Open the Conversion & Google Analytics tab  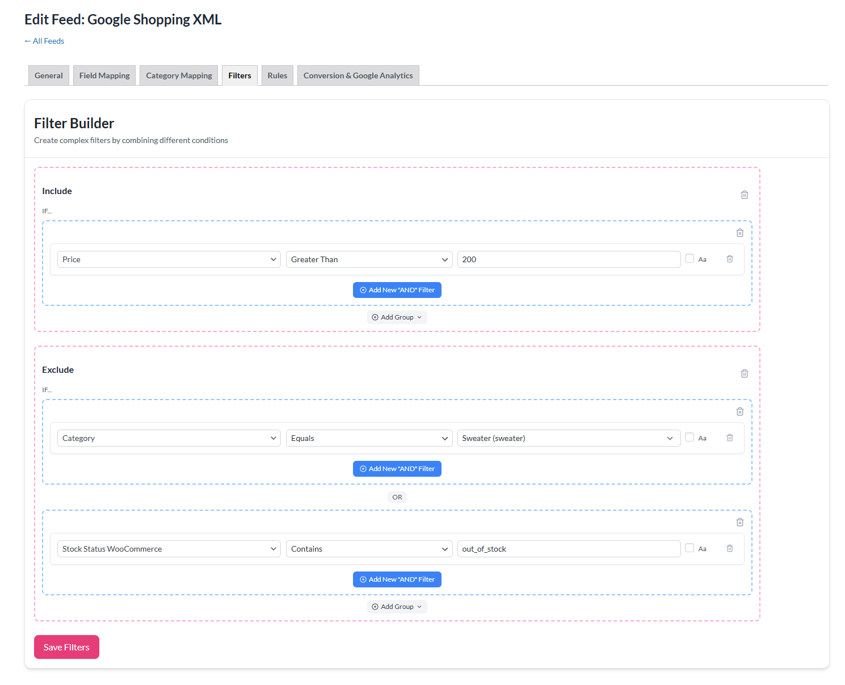point(358,75)
